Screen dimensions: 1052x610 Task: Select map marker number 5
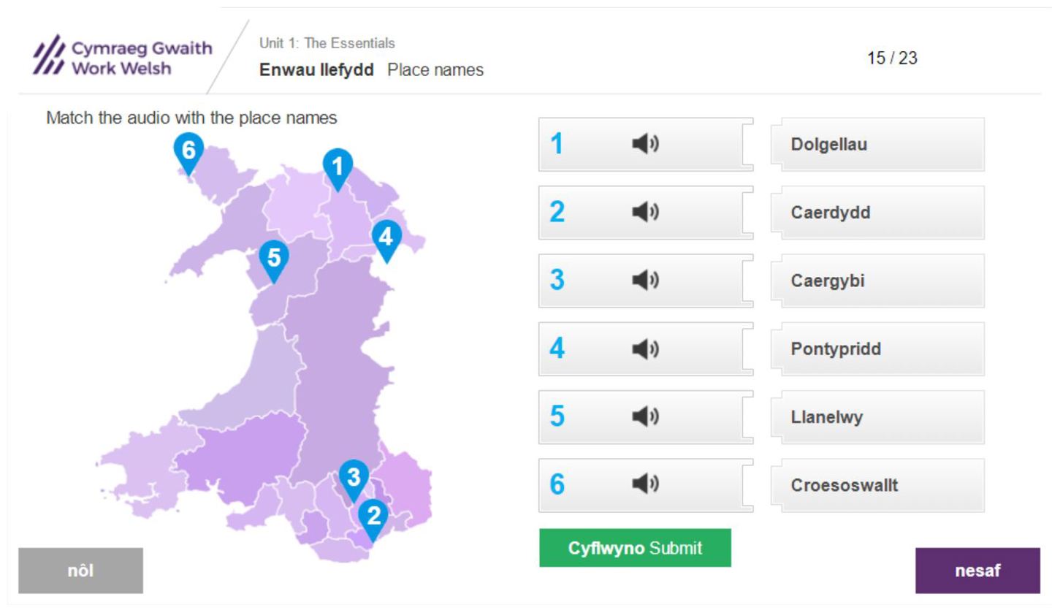[x=274, y=259]
